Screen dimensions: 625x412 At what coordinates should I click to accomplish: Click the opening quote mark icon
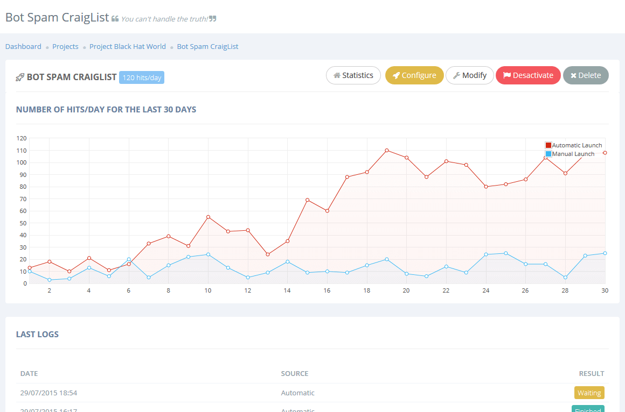[115, 19]
